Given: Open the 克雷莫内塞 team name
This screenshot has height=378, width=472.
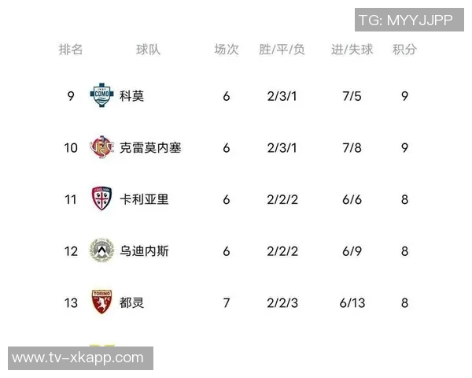Looking at the screenshot, I should coord(150,148).
